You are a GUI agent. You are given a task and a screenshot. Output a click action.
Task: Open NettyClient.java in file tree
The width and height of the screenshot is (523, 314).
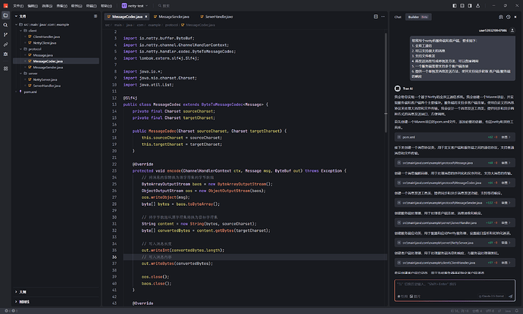45,43
